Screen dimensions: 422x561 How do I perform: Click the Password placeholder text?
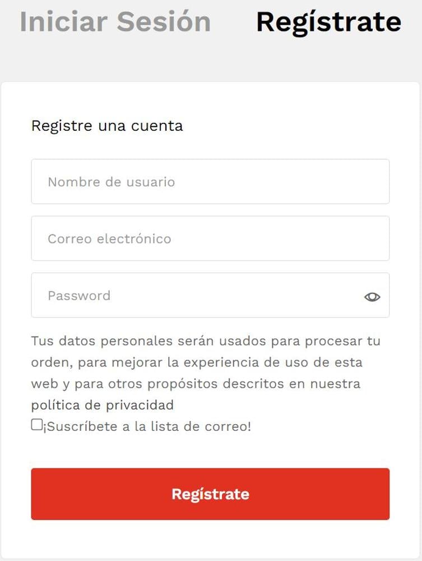click(x=79, y=296)
